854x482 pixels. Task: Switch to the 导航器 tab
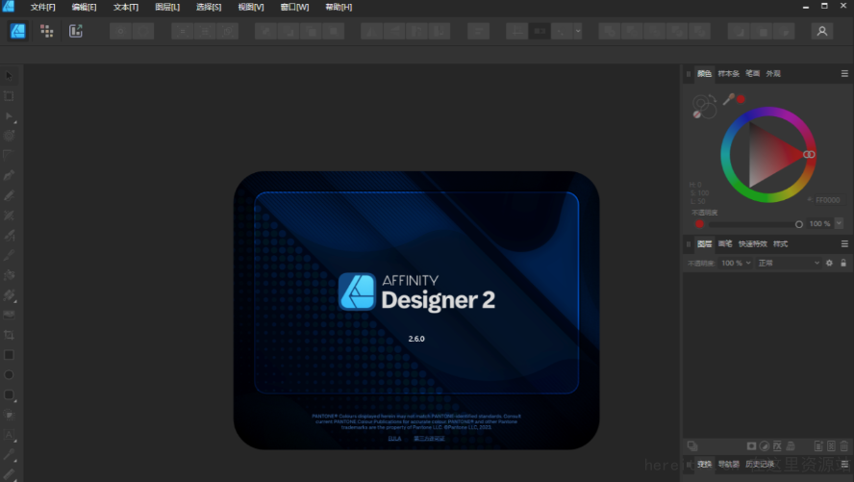[728, 464]
